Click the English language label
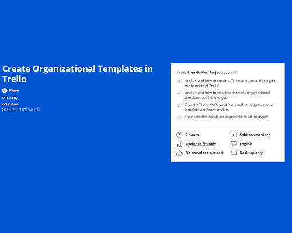Screen dimensions: 292x233 [246, 144]
